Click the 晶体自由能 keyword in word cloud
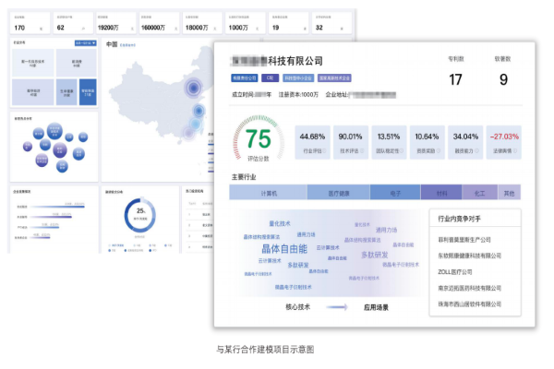 (284, 249)
